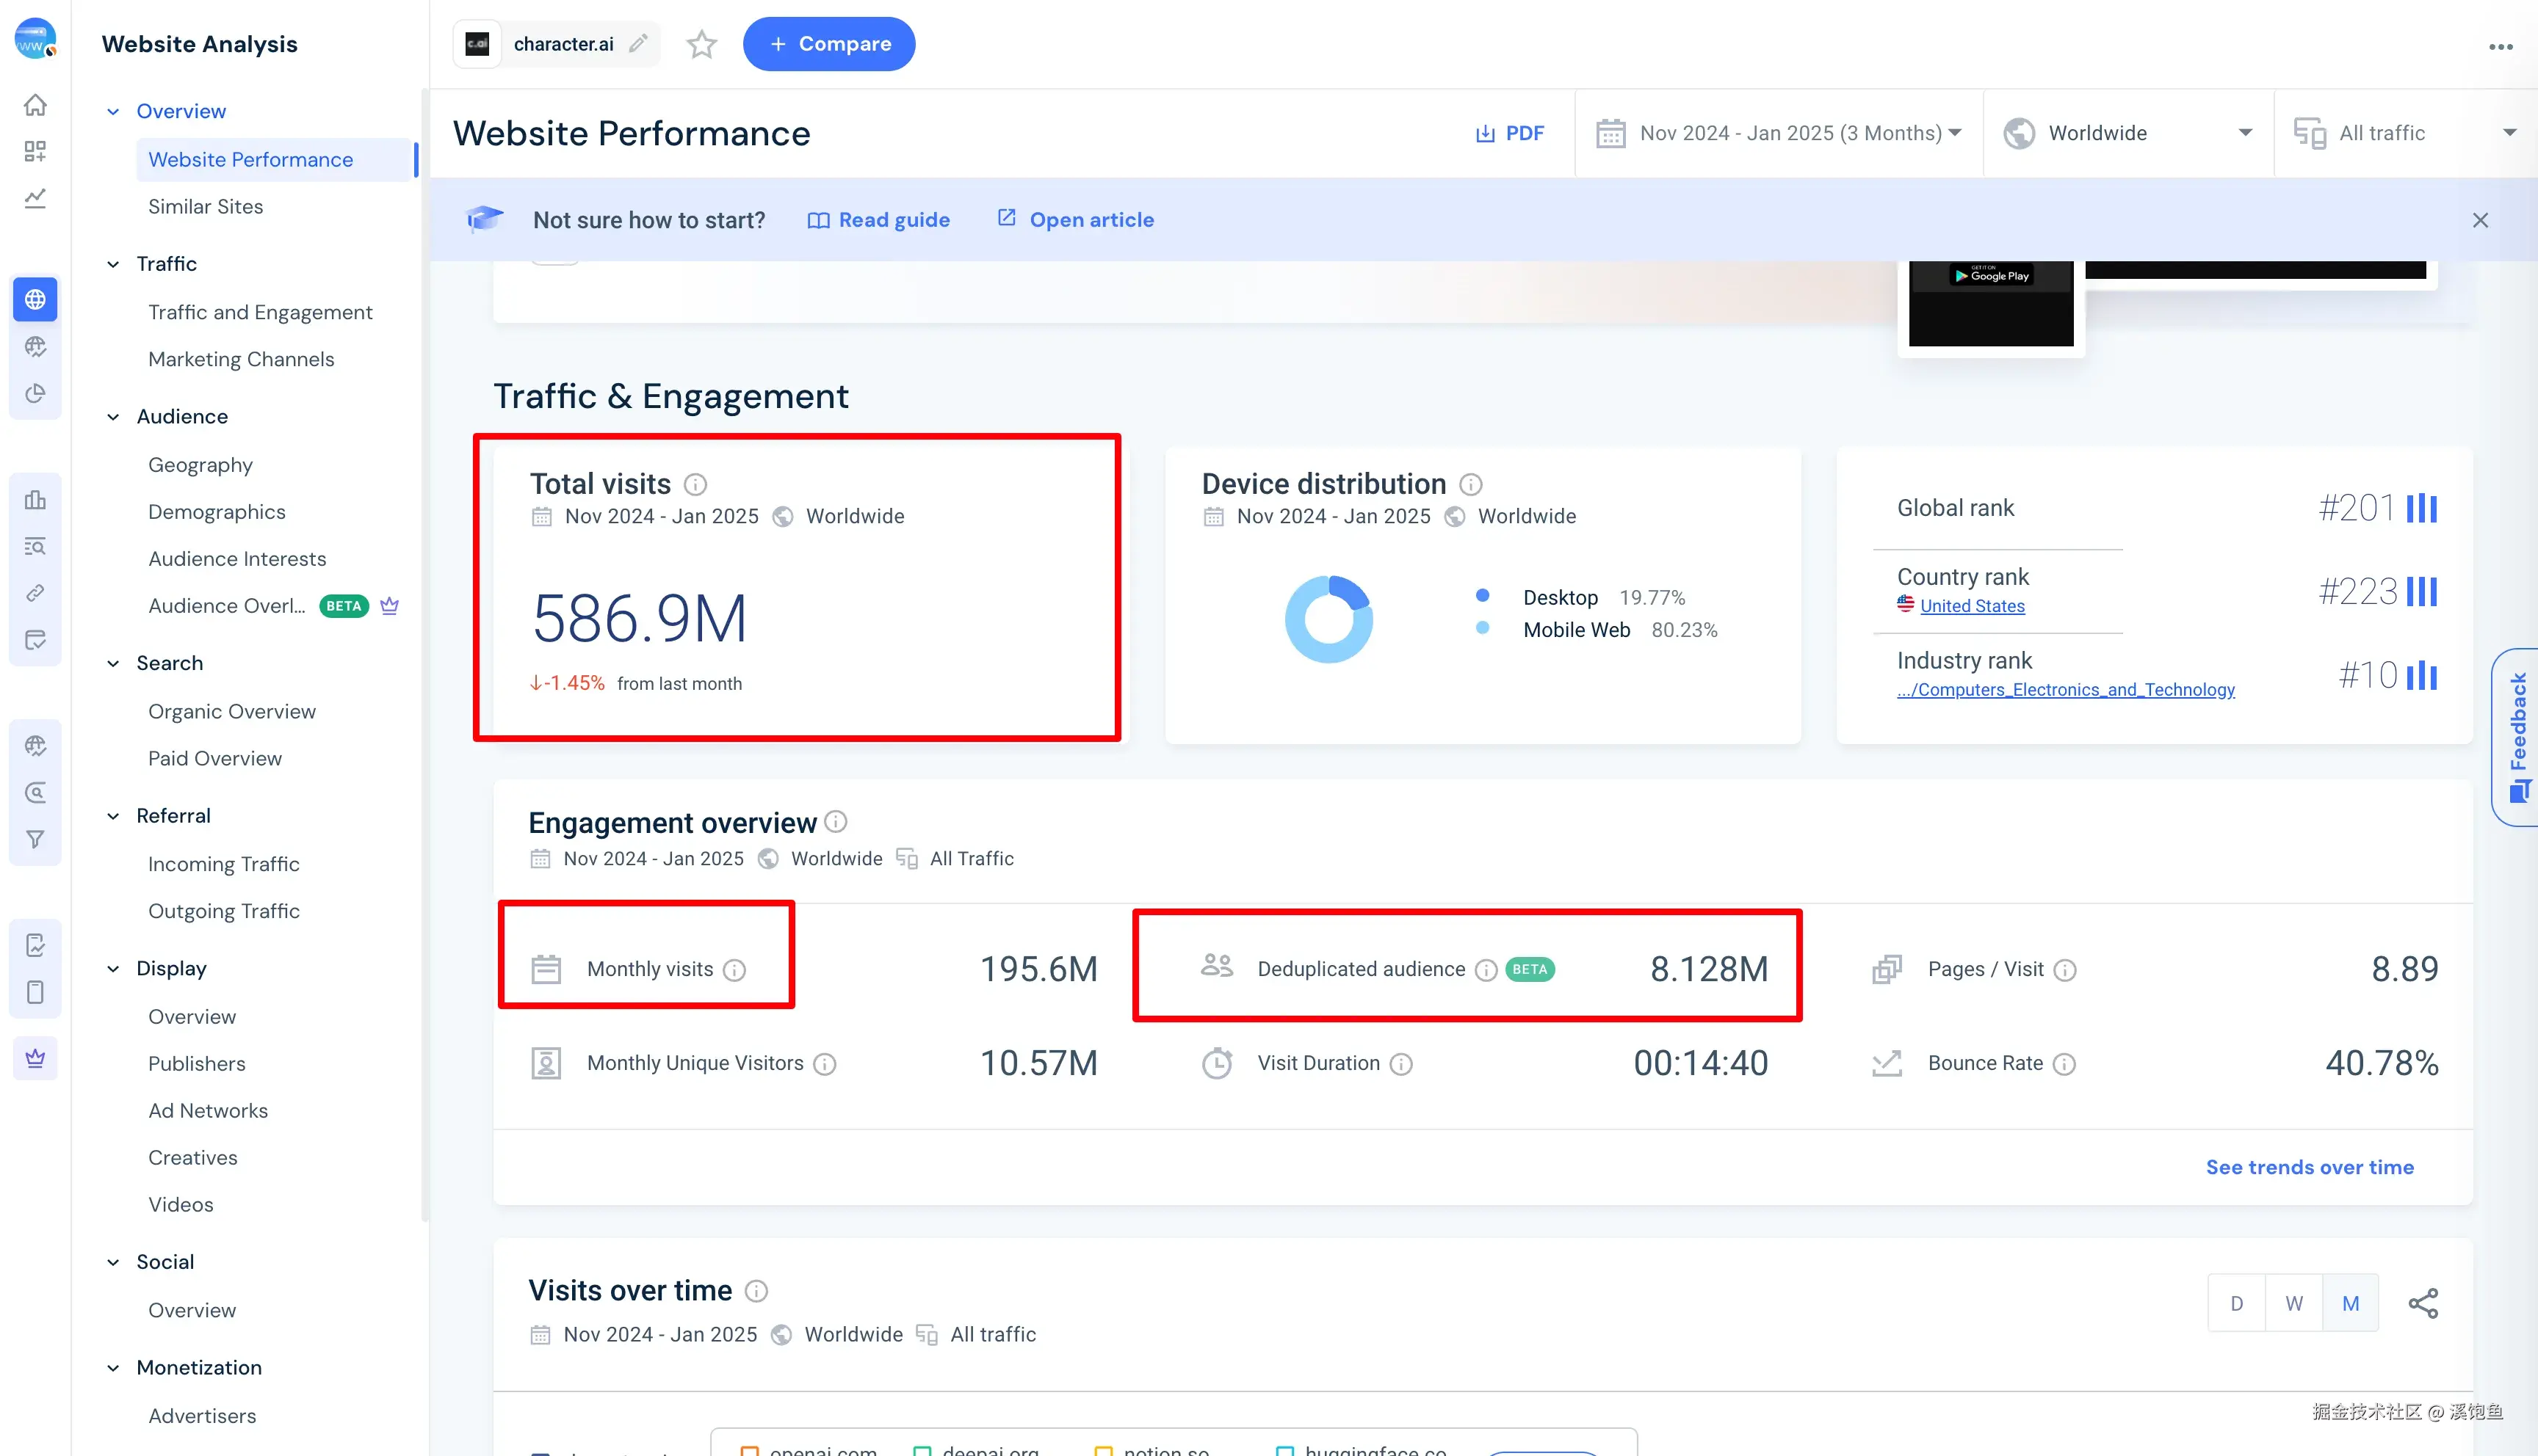Screen dimensions: 2538x1456
Task: Click the pencil edit icon beside character.ai
Action: pyautogui.click(x=638, y=43)
